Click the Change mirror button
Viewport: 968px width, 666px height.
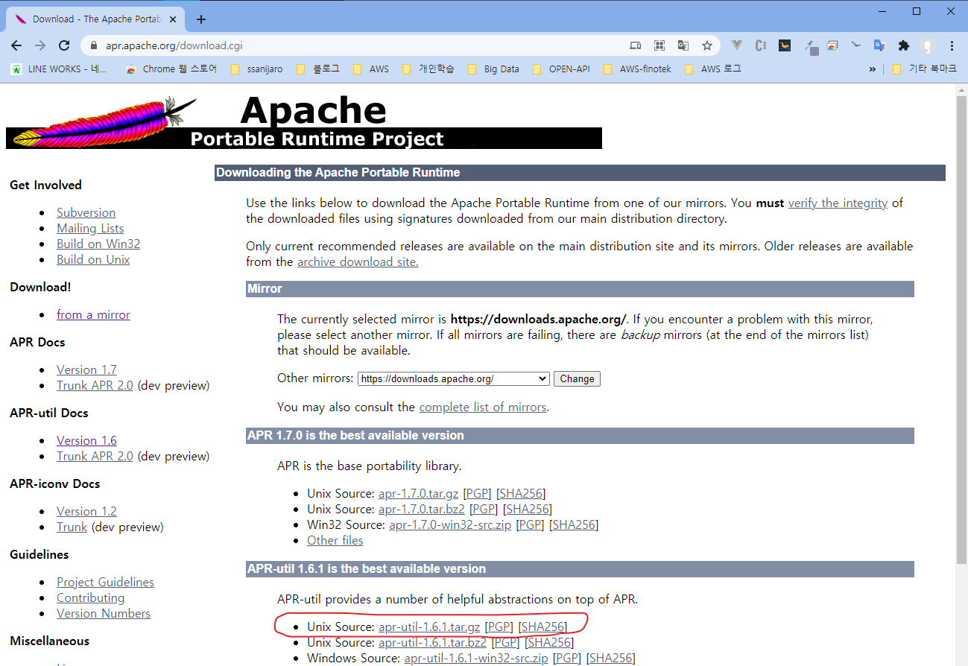click(x=577, y=378)
